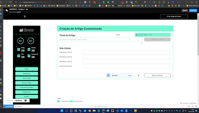Screen dimensions: 199x113
Task: Click the Título do Artigo input field
Action: [101, 39]
